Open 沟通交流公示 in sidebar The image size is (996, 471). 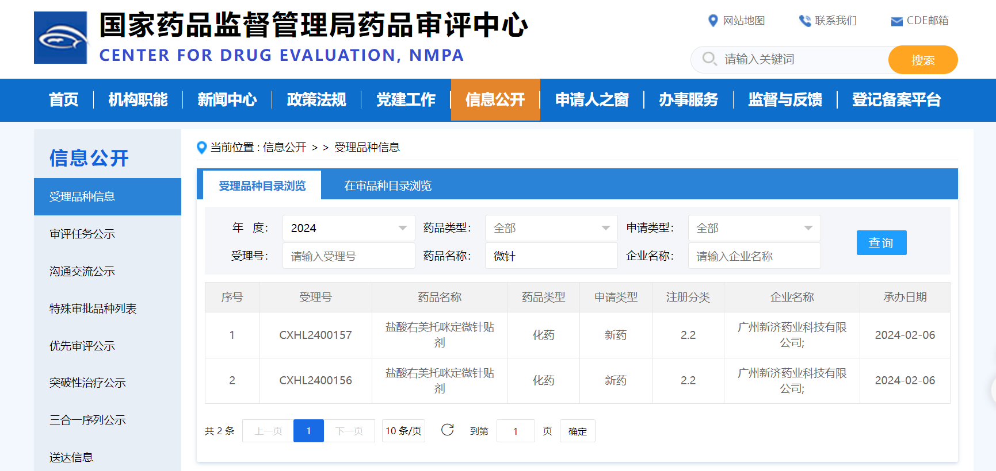pos(108,271)
